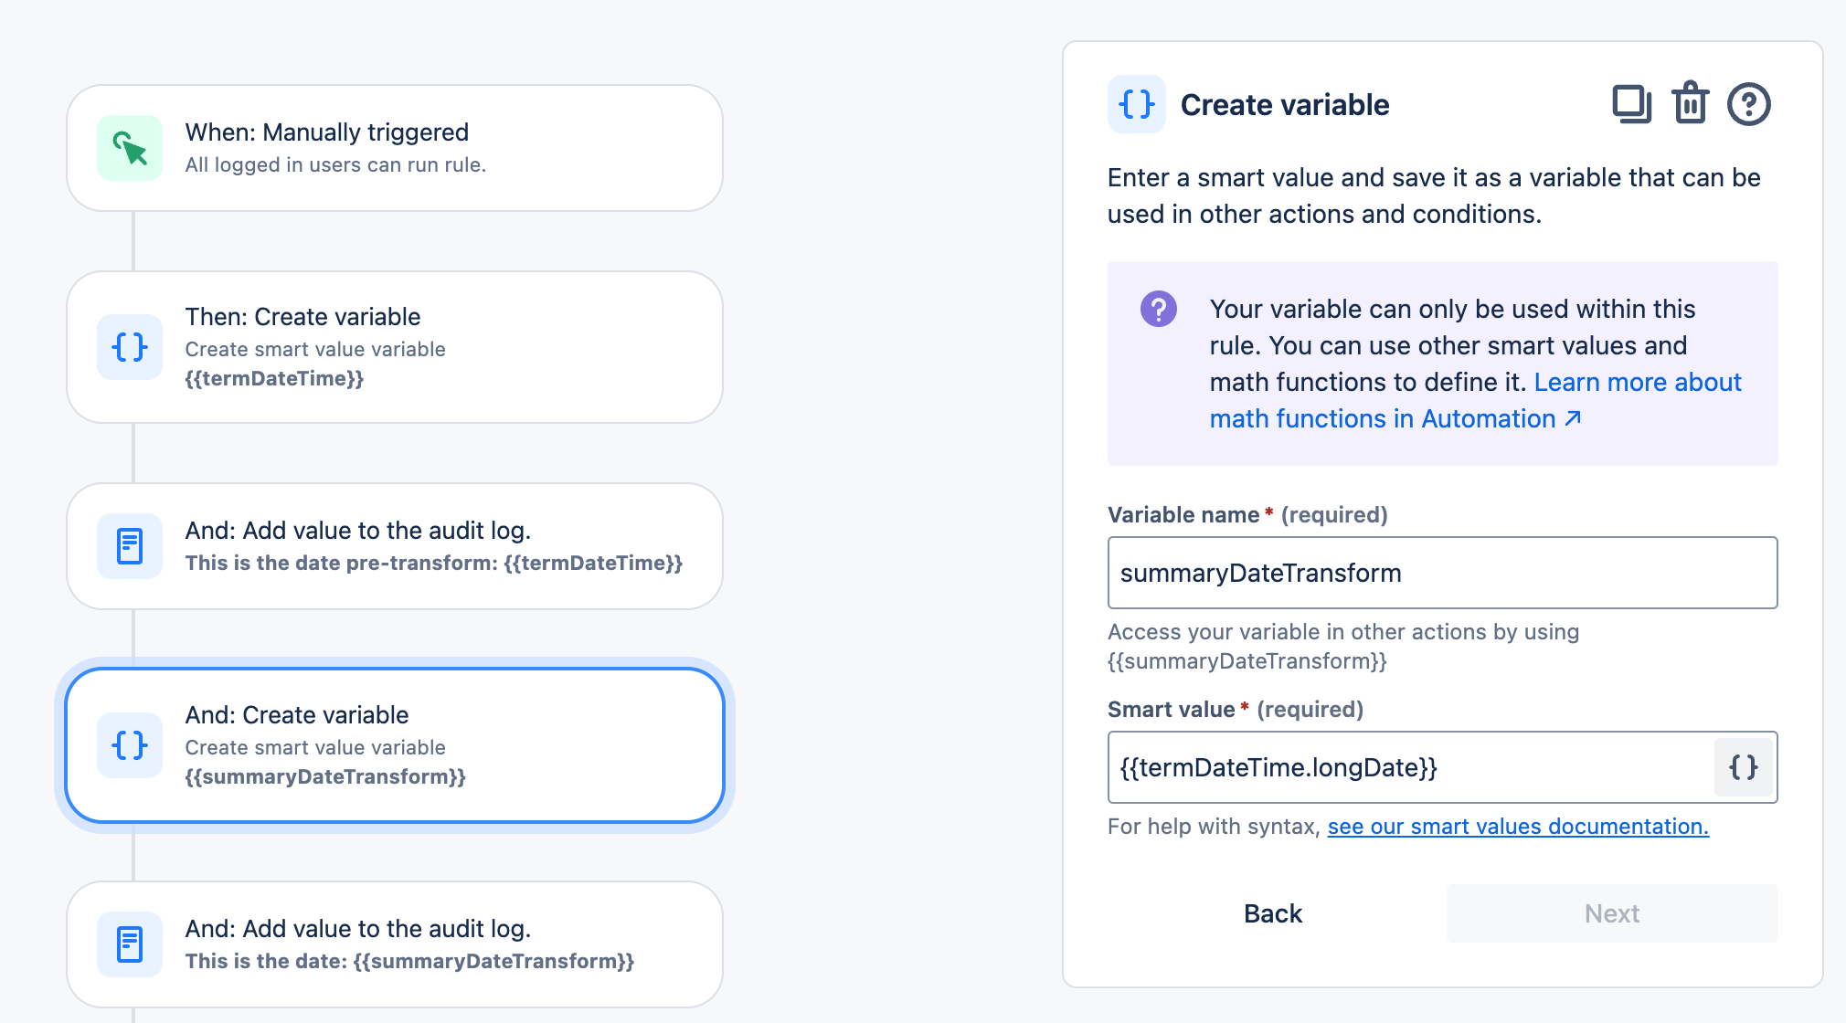Open help with the question mark icon

[1749, 104]
